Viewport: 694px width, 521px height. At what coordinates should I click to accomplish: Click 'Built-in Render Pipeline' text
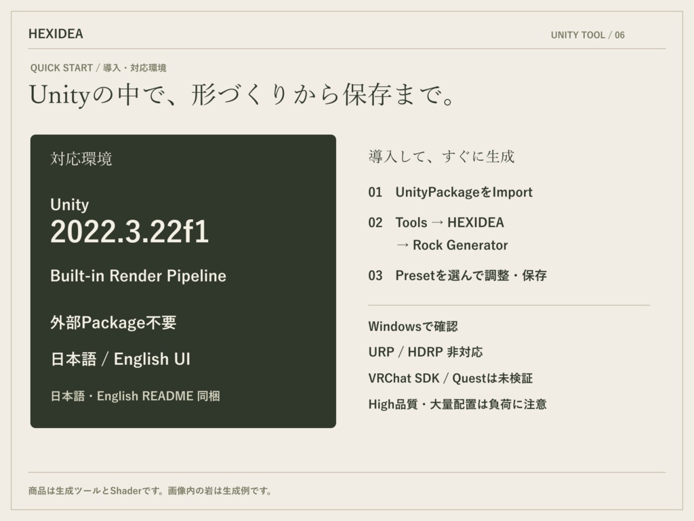pos(138,275)
